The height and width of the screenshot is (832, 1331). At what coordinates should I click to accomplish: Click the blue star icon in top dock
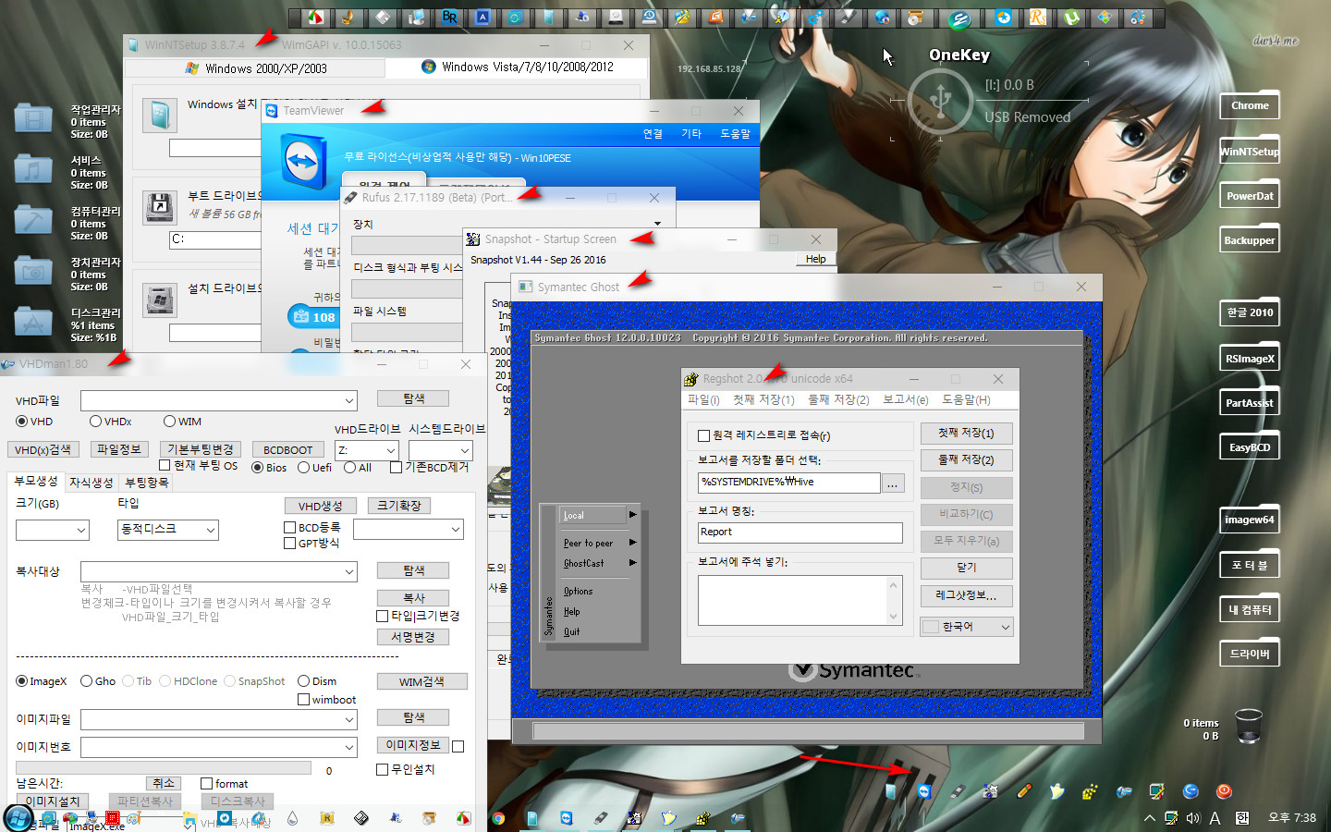(1003, 17)
